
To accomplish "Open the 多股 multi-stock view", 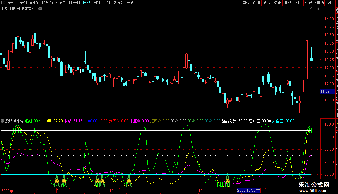I will [267, 3].
